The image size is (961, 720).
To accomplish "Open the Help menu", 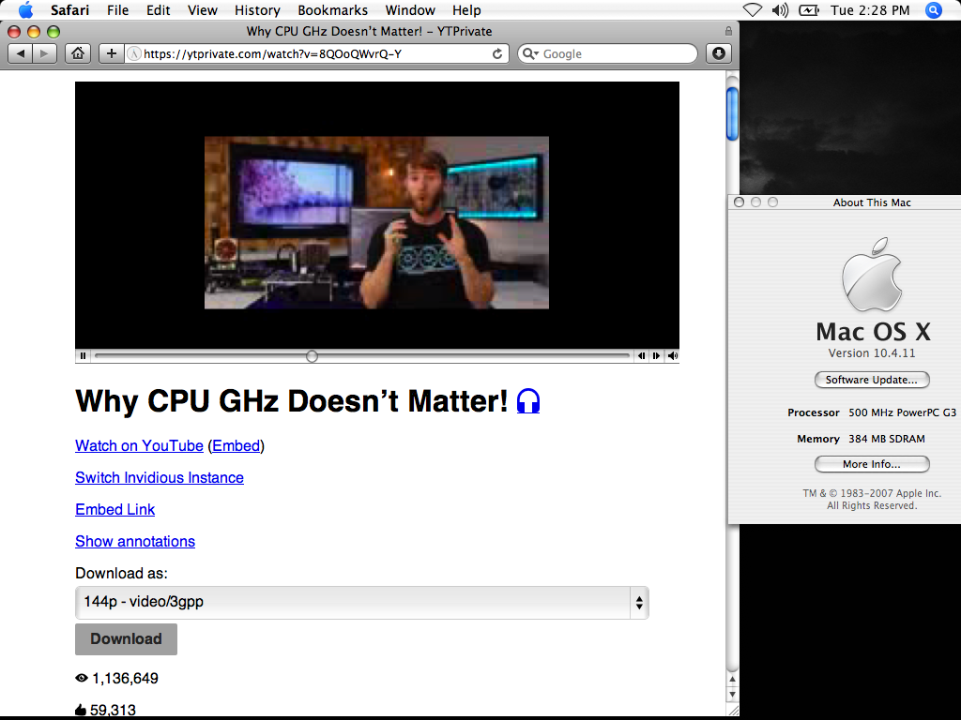I will point(466,10).
